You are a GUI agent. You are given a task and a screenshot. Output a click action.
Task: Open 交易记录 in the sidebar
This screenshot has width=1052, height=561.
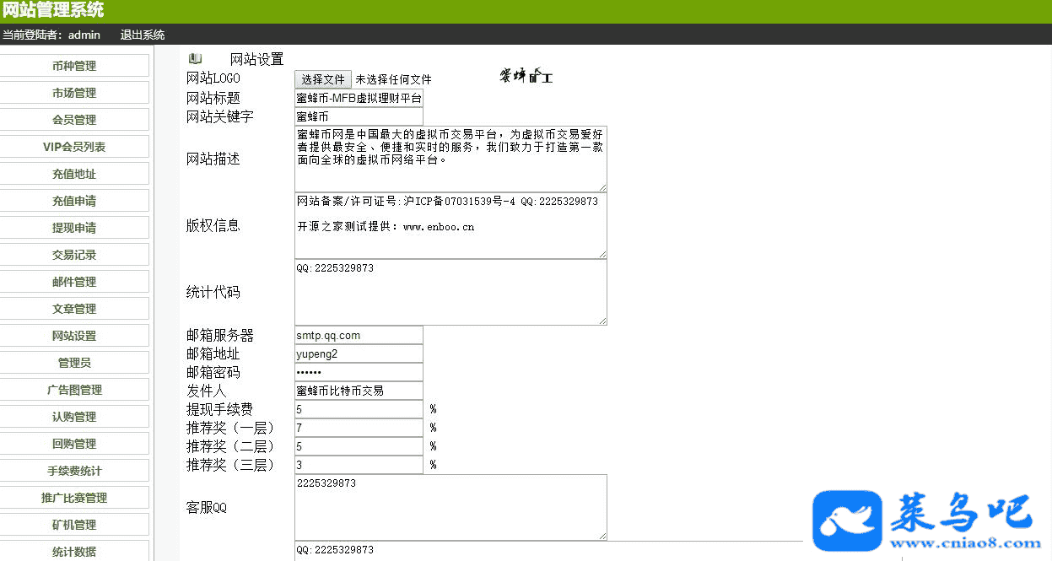point(74,255)
